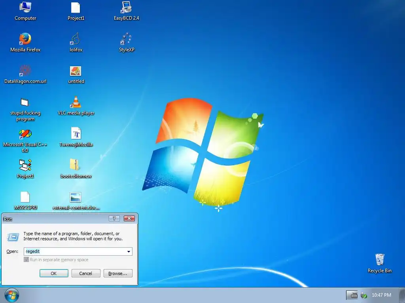
Task: Click the Open: label in Run dialog
Action: pos(12,251)
